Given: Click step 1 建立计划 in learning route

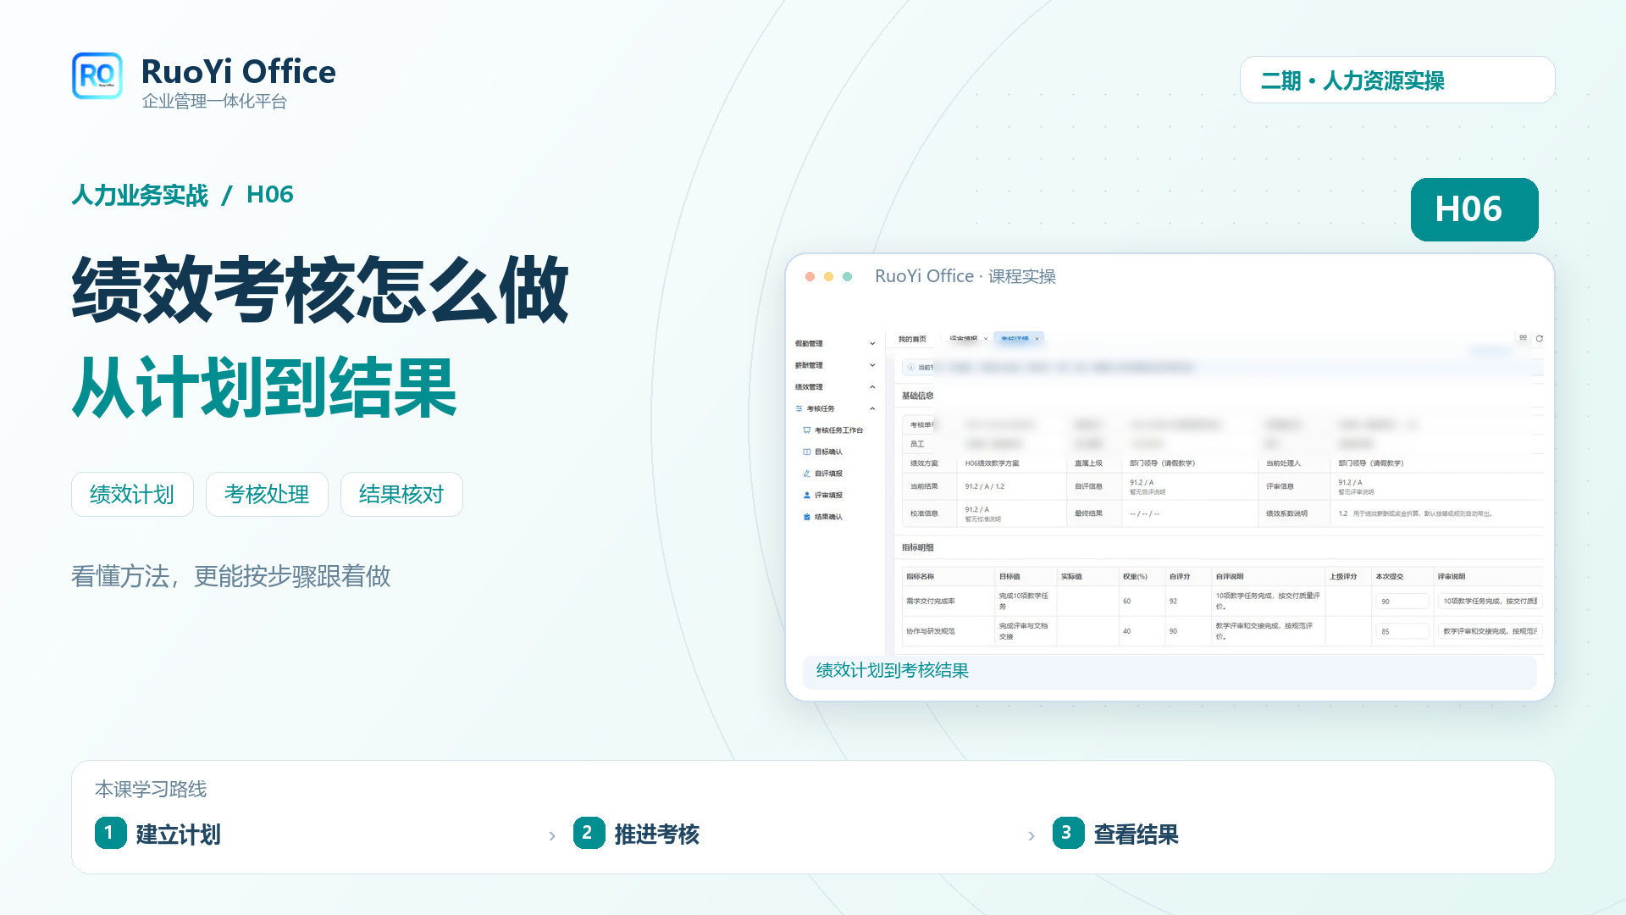Looking at the screenshot, I should click(158, 834).
